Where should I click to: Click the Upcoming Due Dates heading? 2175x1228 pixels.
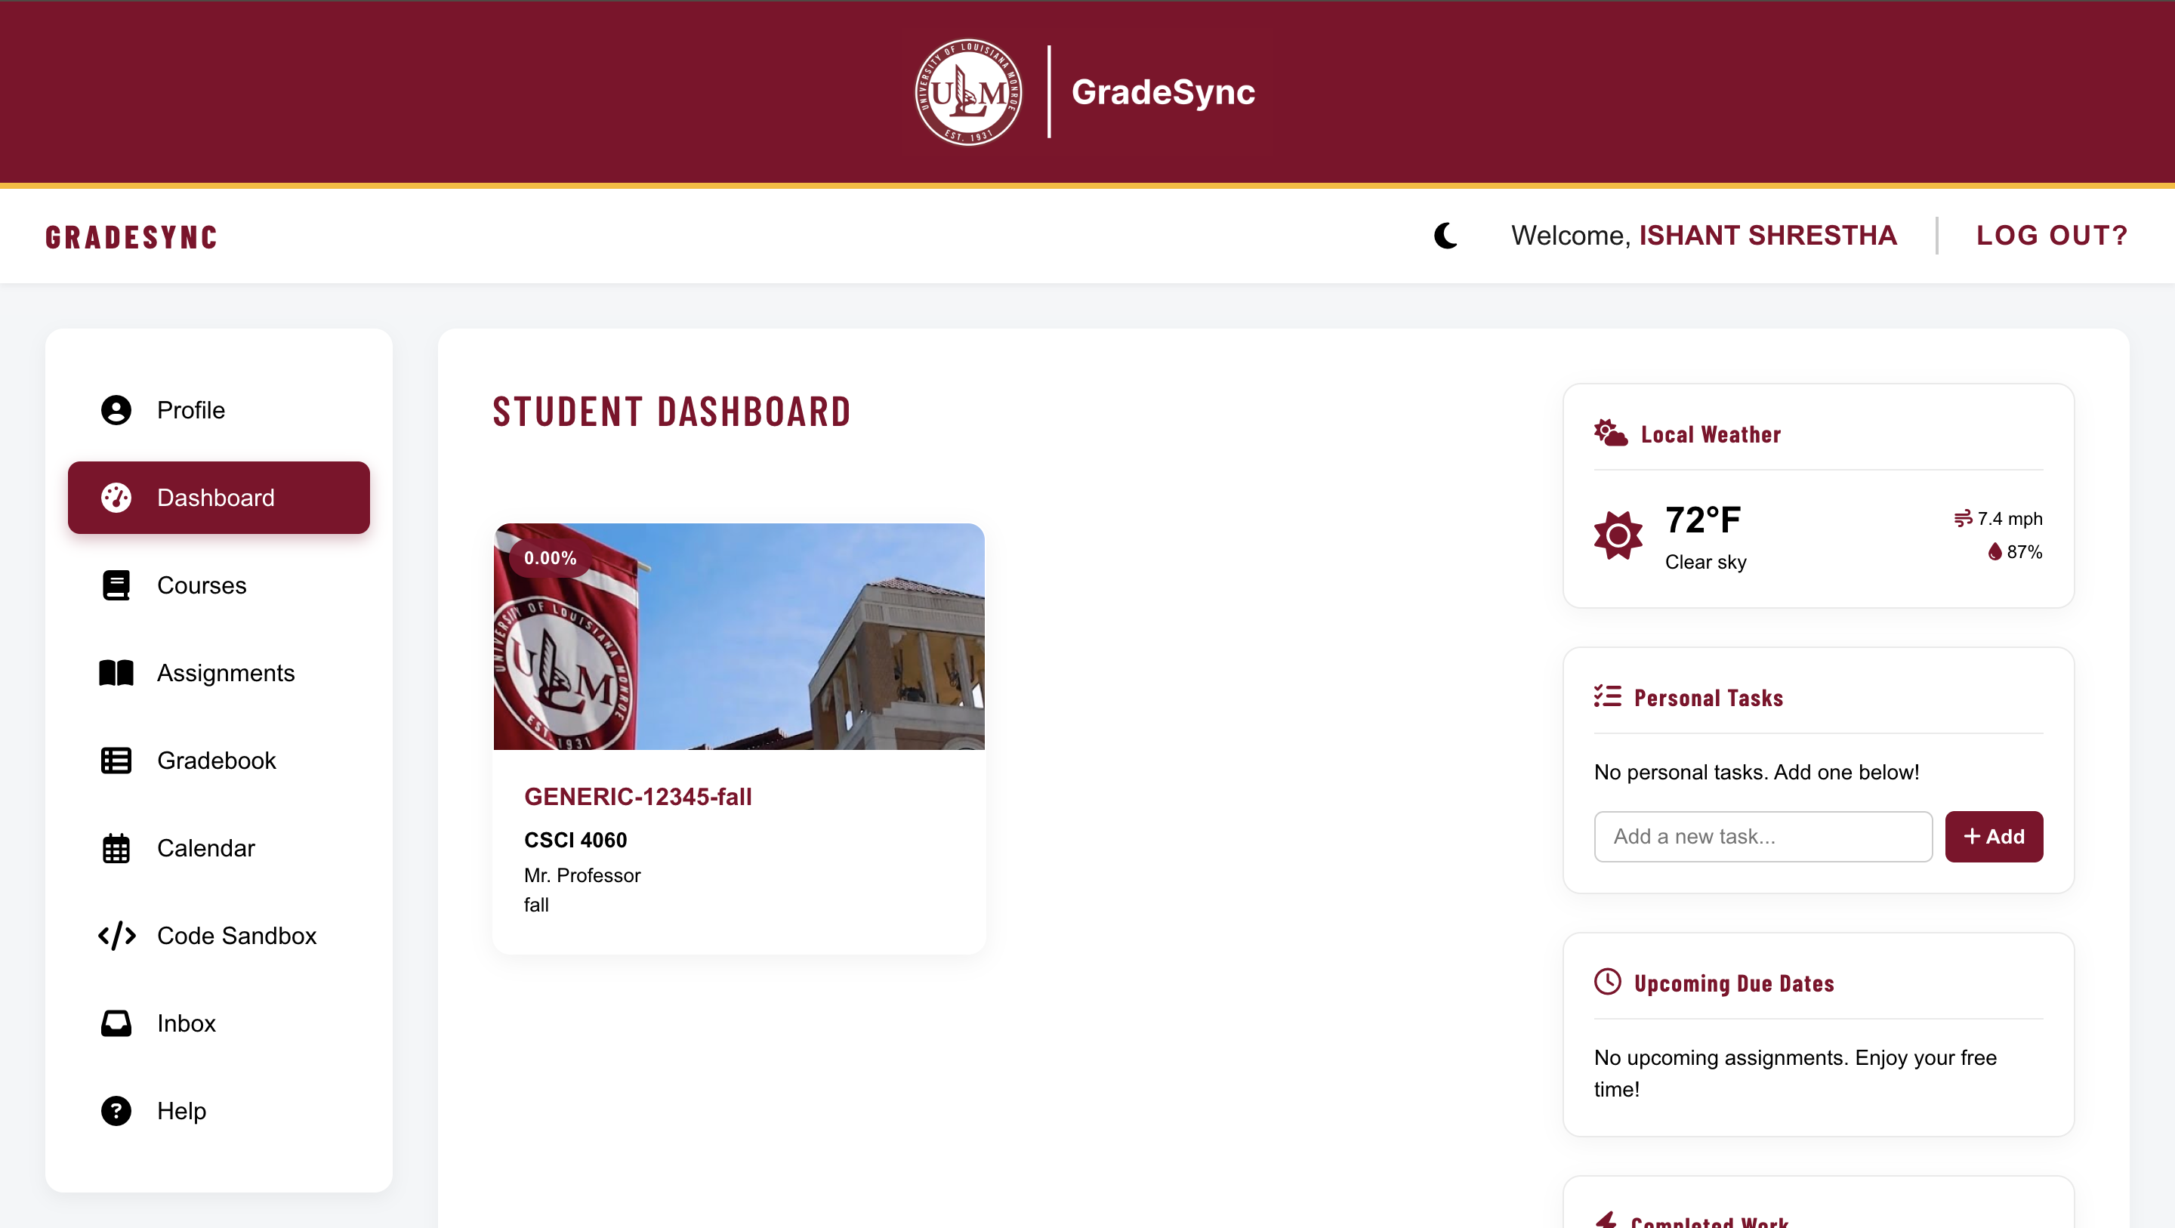(1733, 984)
